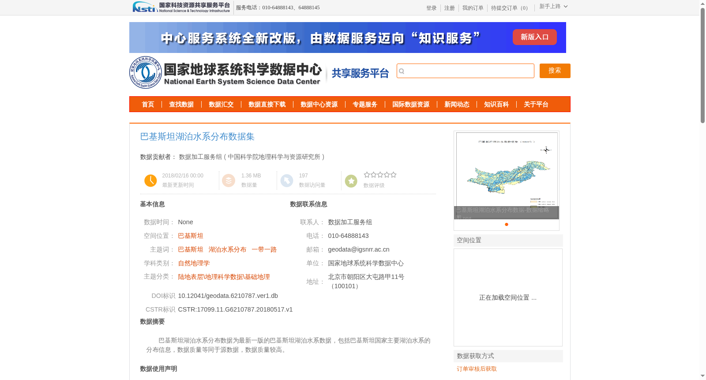
Task: Open the 专题服务 menu item
Action: click(365, 105)
